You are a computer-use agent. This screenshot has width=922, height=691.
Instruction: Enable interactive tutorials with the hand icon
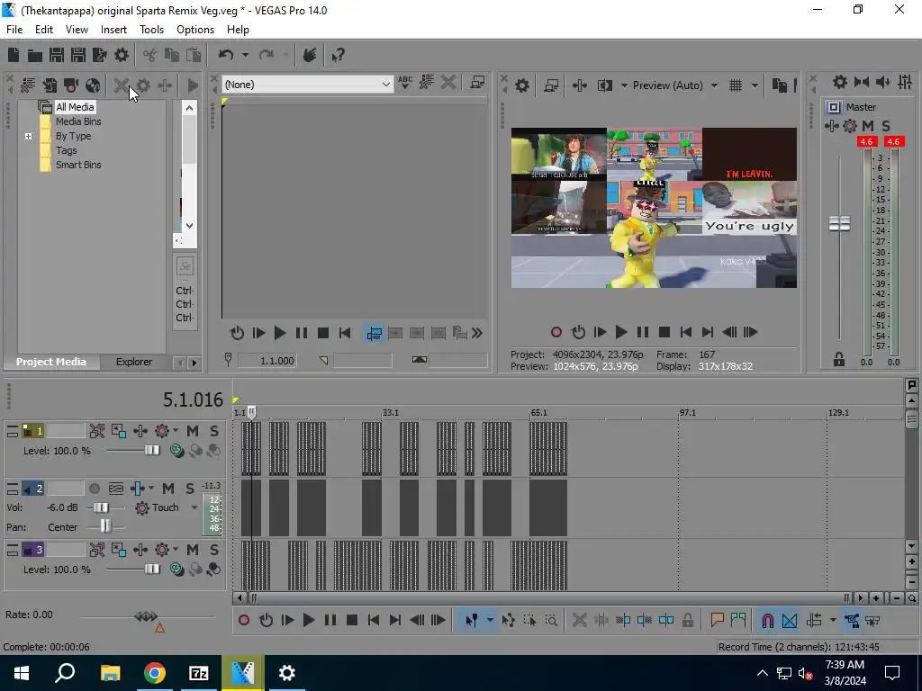(310, 55)
